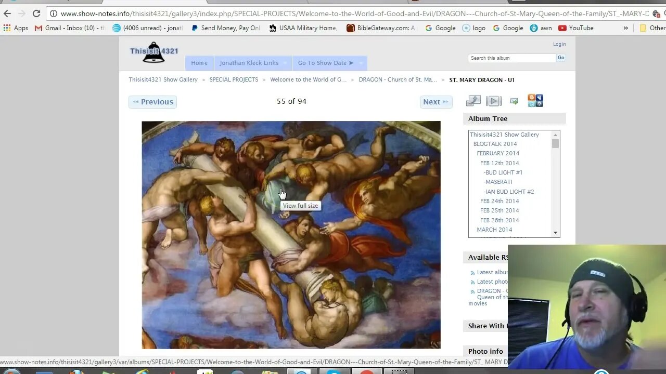Select -IAN BUD LIGHT #2 in Album Tree
The image size is (666, 374).
(x=509, y=192)
